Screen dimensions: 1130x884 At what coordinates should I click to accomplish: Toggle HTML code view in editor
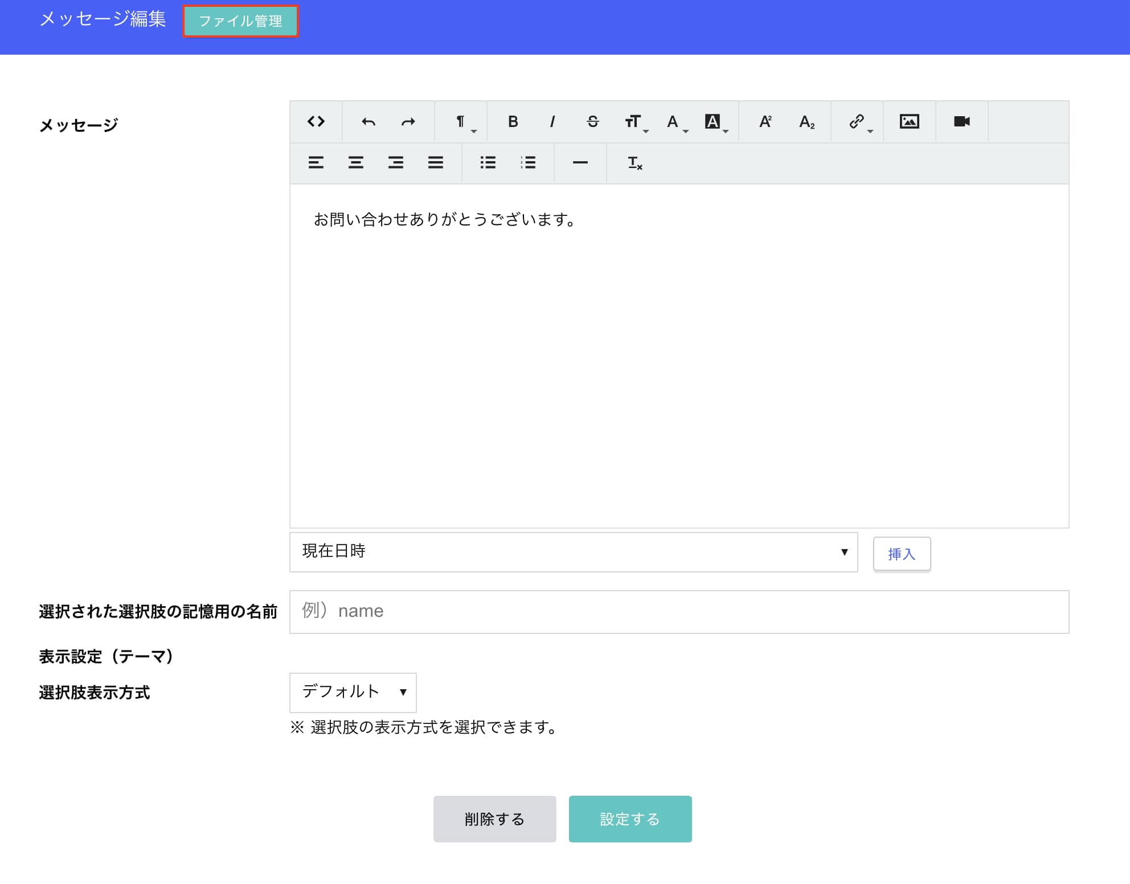click(x=316, y=121)
